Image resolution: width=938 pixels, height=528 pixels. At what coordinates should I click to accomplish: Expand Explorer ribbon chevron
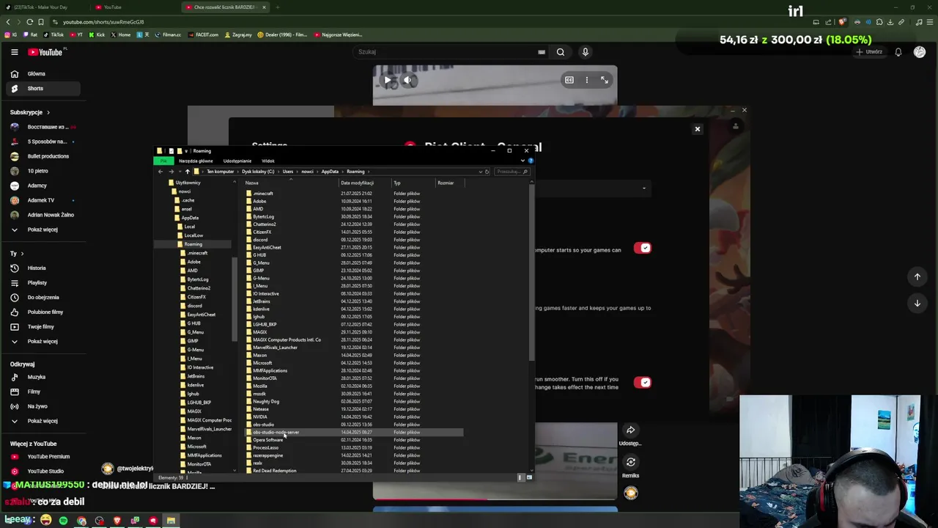pos(524,161)
